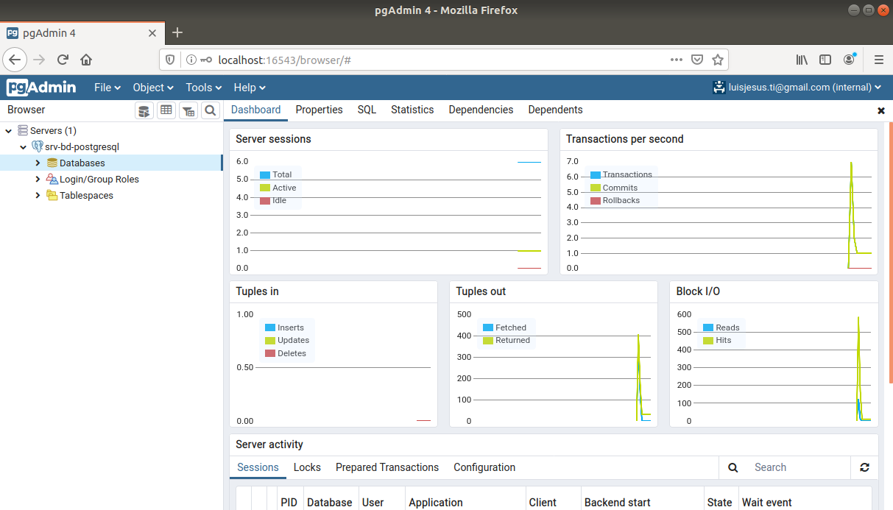Toggle Rollbacks series in Transactions legend
Viewport: 893px width, 510px height.
pos(615,200)
